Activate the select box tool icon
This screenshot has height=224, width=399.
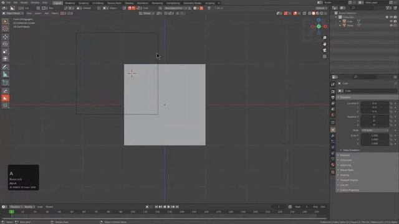click(5, 22)
